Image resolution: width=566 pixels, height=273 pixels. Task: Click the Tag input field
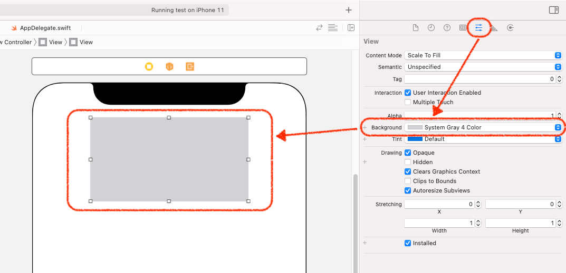pyautogui.click(x=479, y=79)
